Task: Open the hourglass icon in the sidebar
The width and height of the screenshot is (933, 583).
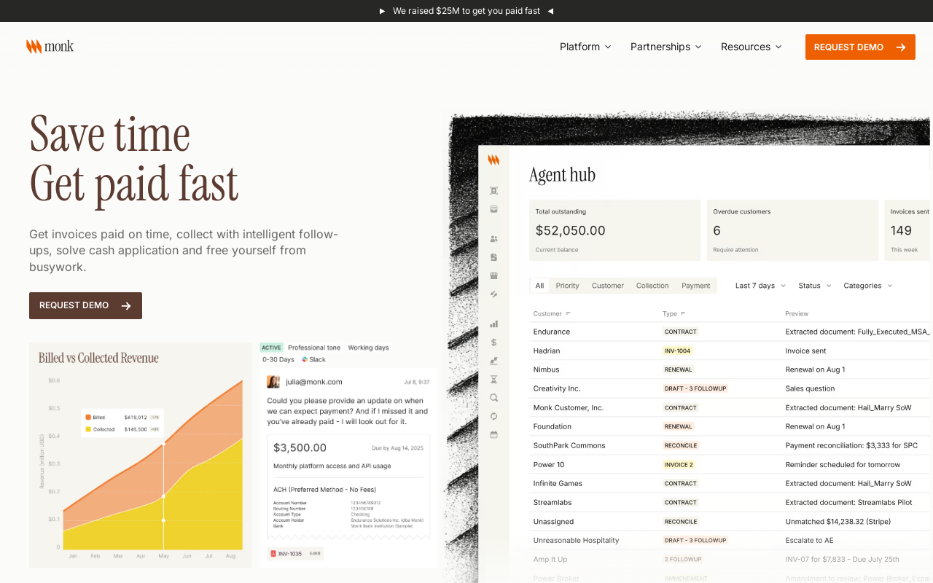Action: 493,379
